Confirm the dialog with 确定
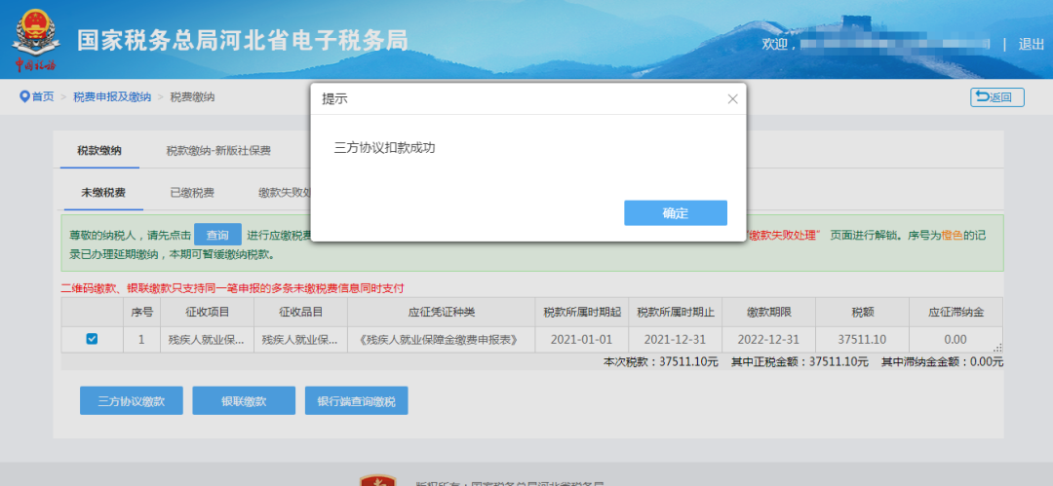Screen dimensions: 1053x486 676,212
